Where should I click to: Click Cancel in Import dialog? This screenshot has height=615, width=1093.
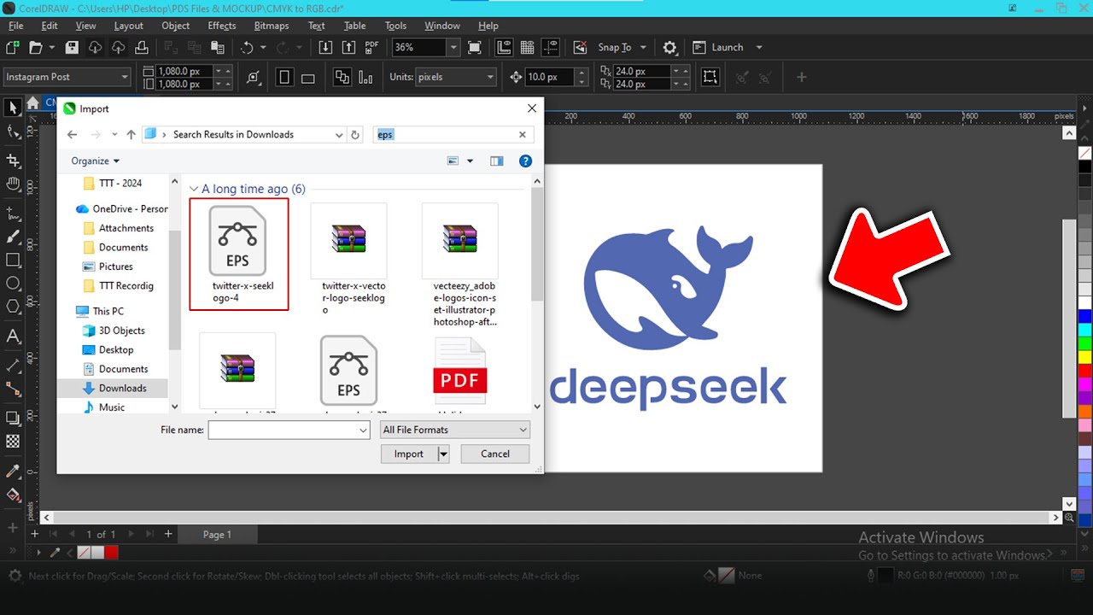pos(495,454)
